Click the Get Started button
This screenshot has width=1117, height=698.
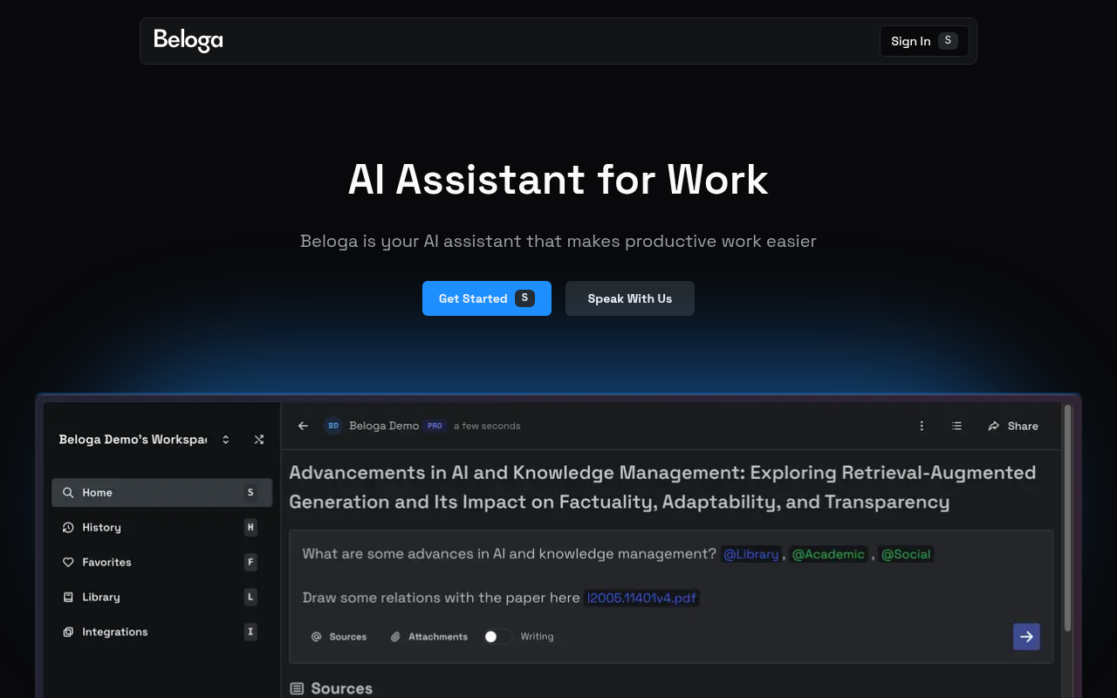[486, 298]
